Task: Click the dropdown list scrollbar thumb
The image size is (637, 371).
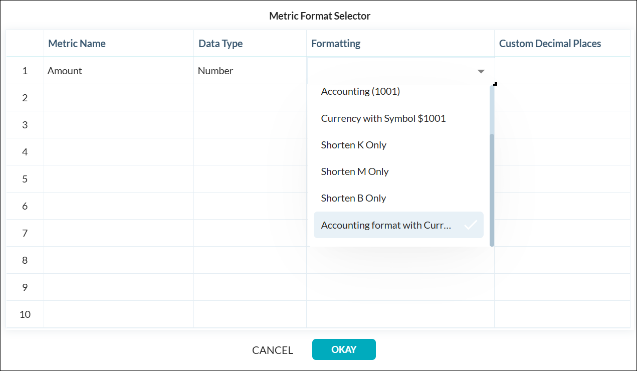Action: coord(492,190)
